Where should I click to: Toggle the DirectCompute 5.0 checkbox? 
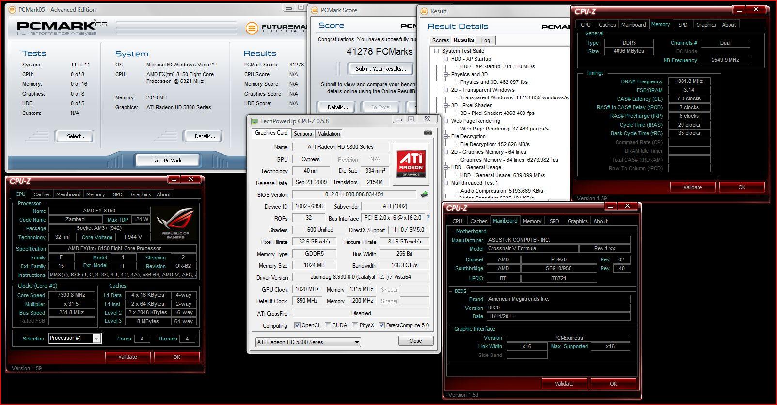(x=381, y=325)
